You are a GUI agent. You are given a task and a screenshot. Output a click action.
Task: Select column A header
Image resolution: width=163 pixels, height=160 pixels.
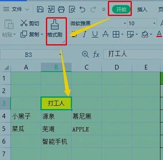pyautogui.click(x=26, y=67)
